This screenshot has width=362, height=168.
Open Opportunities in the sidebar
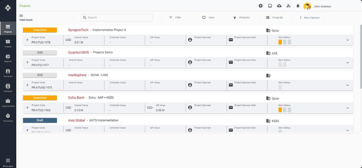(x=8, y=103)
